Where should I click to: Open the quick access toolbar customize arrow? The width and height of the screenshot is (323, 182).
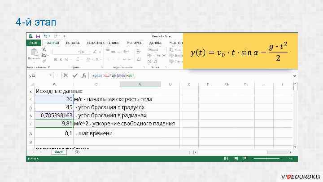[x=65, y=36]
